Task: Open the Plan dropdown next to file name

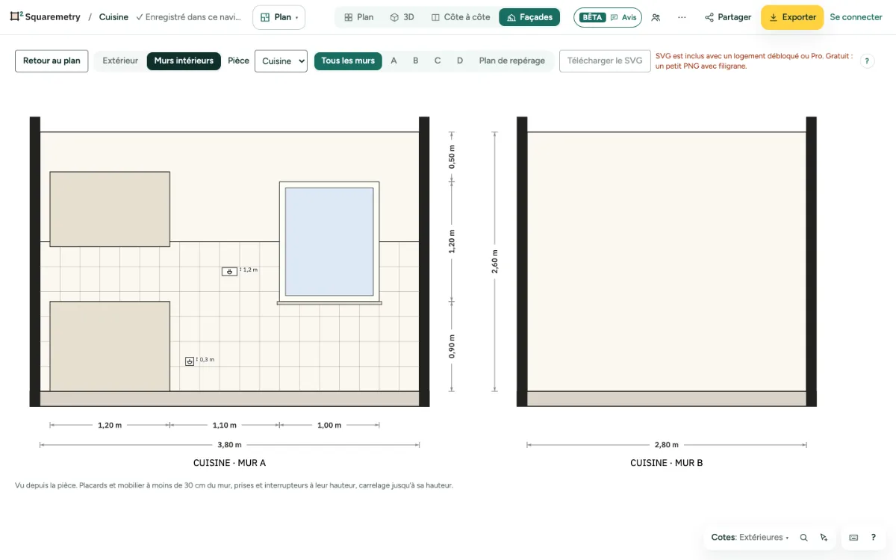Action: point(279,17)
